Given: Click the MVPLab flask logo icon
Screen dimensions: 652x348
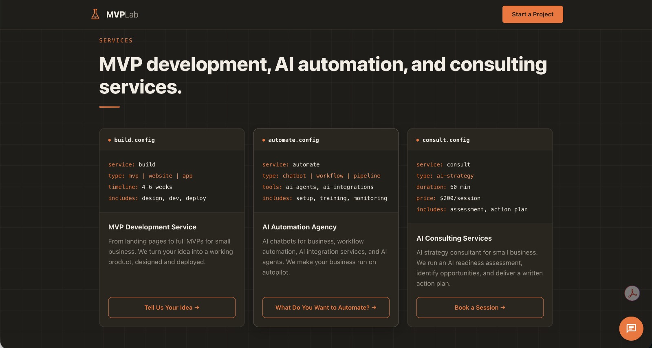Looking at the screenshot, I should point(95,14).
